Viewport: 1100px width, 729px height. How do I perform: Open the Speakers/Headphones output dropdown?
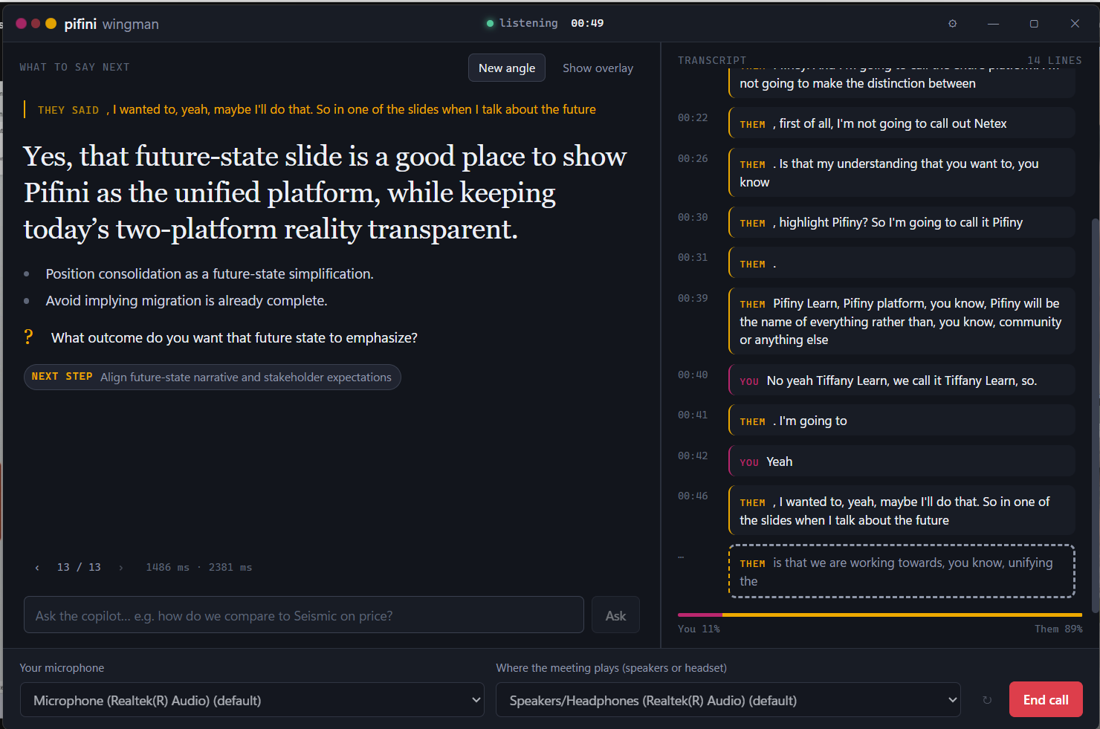[x=728, y=700]
